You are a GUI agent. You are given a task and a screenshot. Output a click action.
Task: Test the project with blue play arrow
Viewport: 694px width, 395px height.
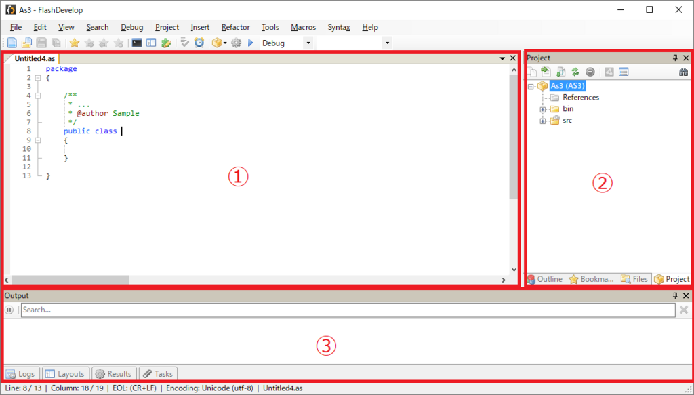pos(251,43)
